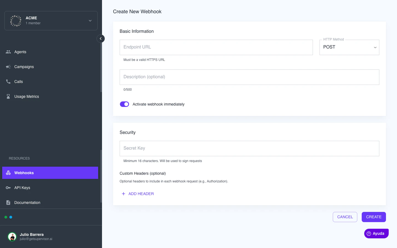Screen dimensions: 397x248
Task: Collapse the sidebar with the arrow button
Action: tap(101, 39)
